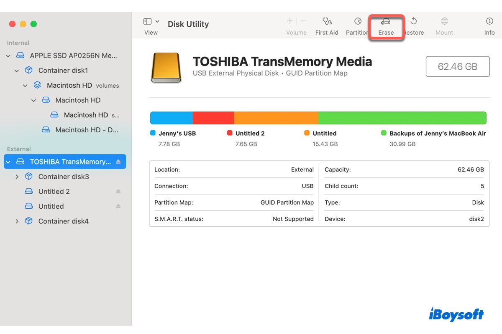Click the 62.46 GB capacity button
Screen dimensions: 502x334
click(x=458, y=66)
